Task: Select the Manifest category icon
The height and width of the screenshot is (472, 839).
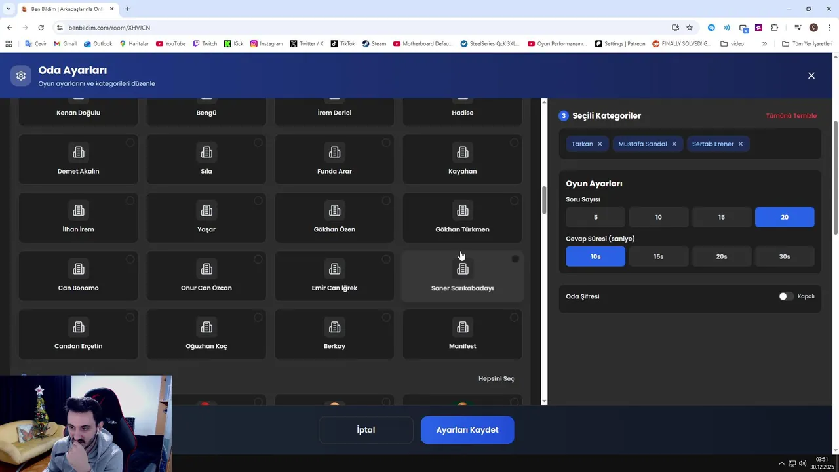Action: pyautogui.click(x=463, y=327)
